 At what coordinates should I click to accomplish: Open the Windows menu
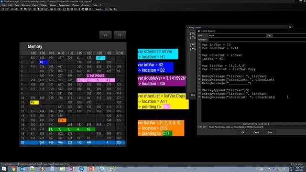25,5
